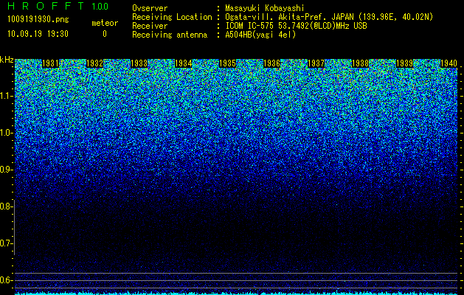Click the 0.8 frequency axis label
Image resolution: width=464 pixels, height=295 pixels.
(6, 206)
